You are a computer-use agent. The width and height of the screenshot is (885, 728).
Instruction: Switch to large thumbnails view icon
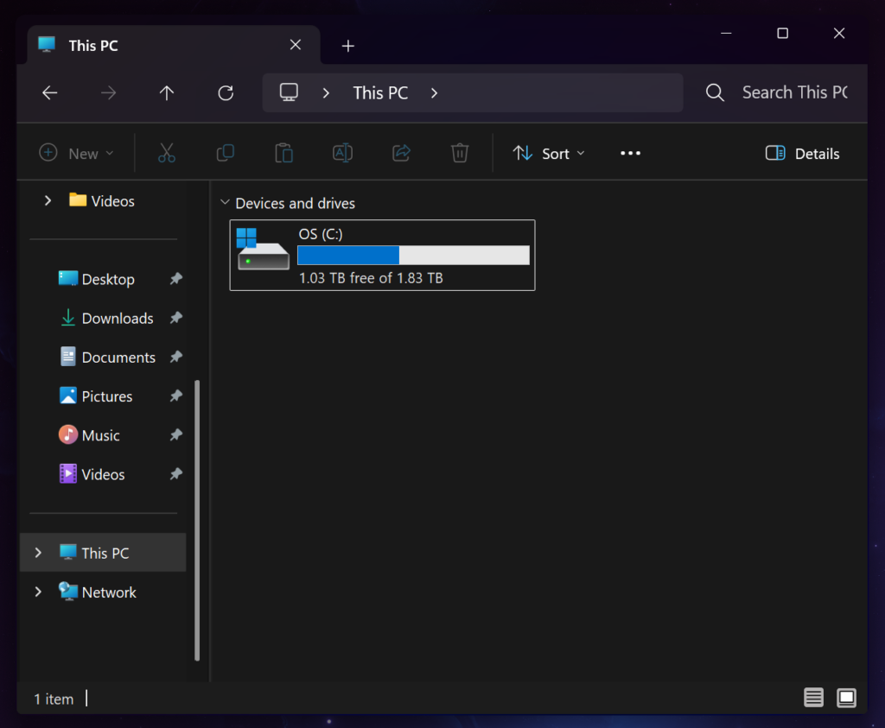(x=846, y=698)
